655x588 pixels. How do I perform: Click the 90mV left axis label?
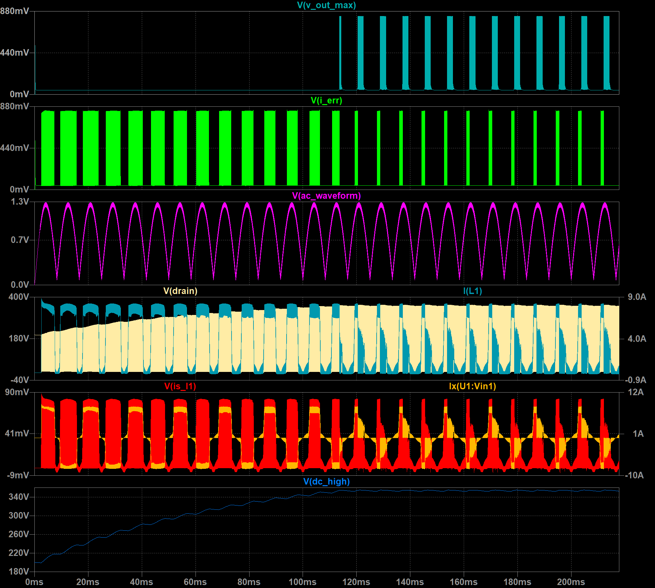(17, 392)
